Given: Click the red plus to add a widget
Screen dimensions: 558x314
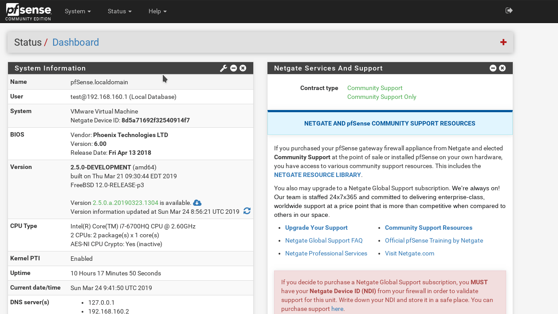Looking at the screenshot, I should [x=503, y=42].
